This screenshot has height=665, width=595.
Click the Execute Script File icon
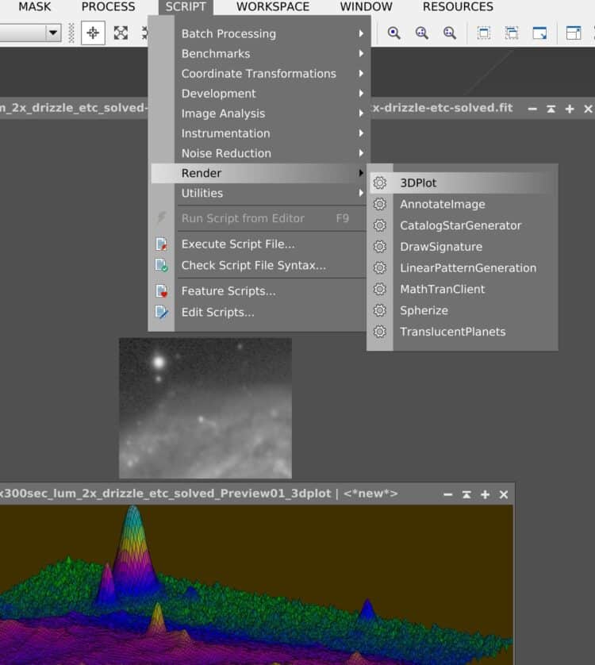pos(161,244)
